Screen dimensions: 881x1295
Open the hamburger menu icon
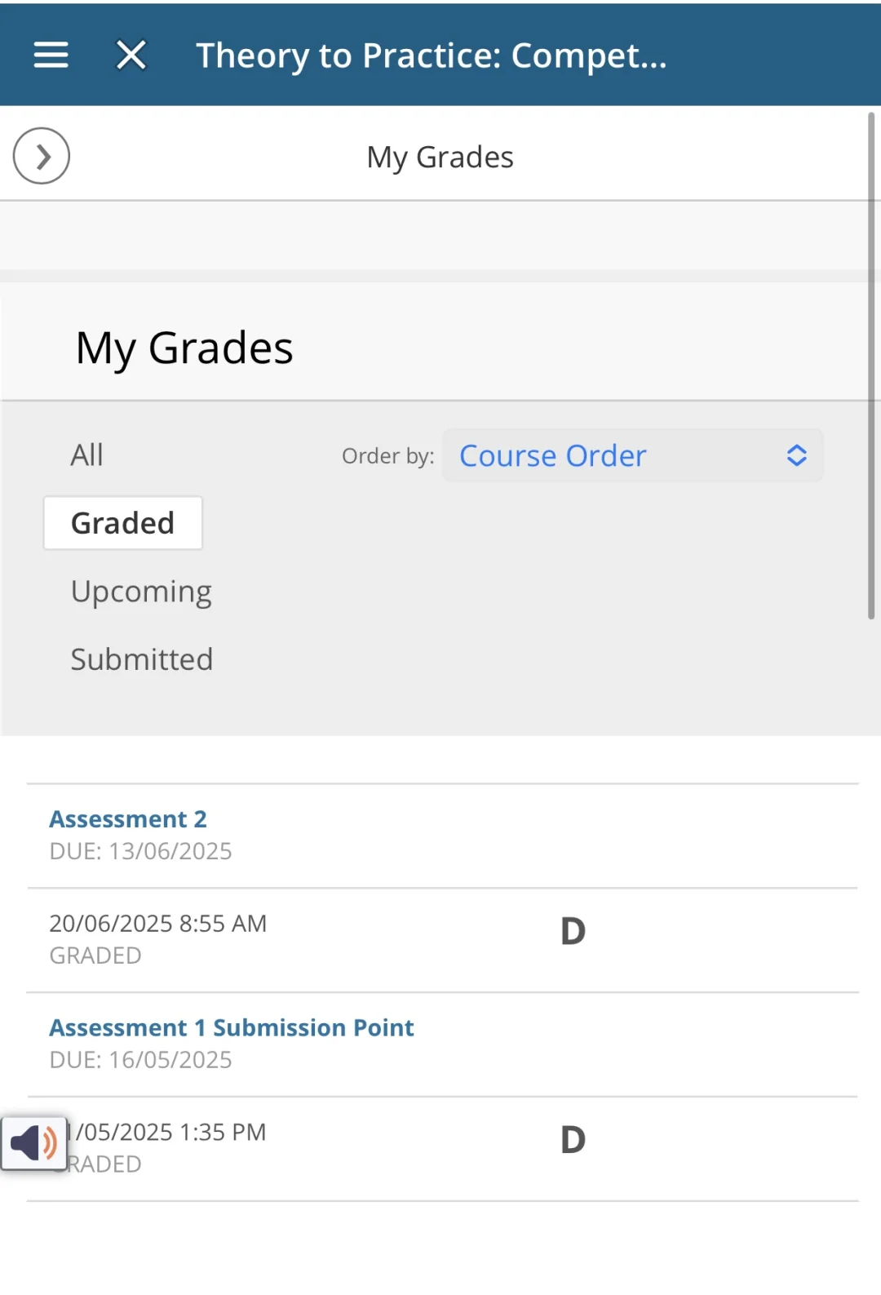51,55
